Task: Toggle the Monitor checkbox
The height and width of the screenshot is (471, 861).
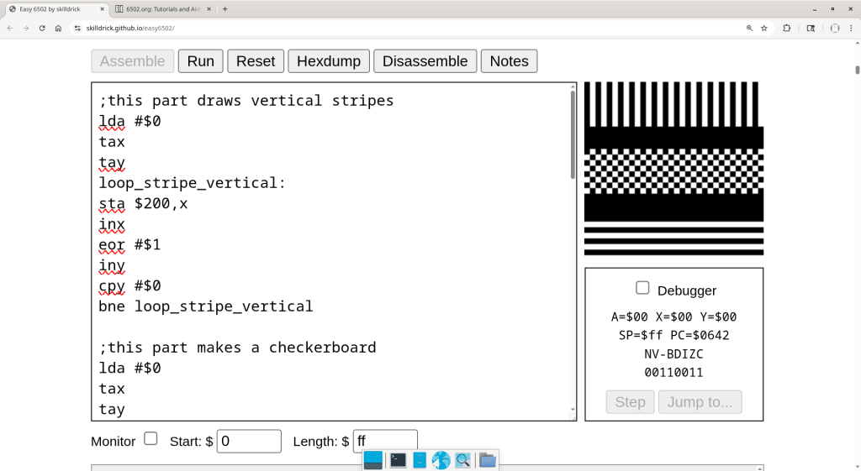Action: click(151, 438)
